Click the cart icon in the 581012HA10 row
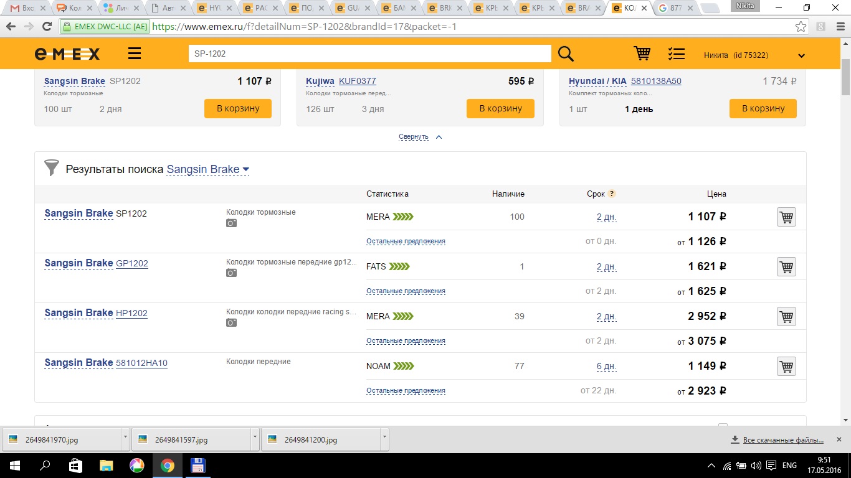The width and height of the screenshot is (851, 478). tap(786, 367)
